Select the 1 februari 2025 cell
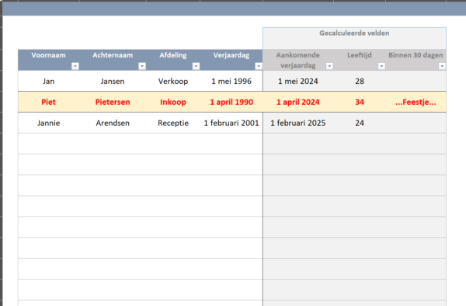Viewport: 466px width, 306px height. click(x=297, y=123)
